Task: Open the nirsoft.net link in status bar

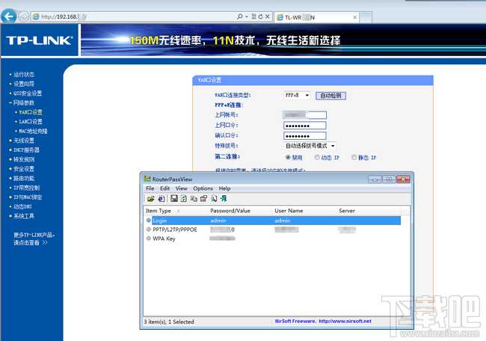Action: pyautogui.click(x=345, y=321)
